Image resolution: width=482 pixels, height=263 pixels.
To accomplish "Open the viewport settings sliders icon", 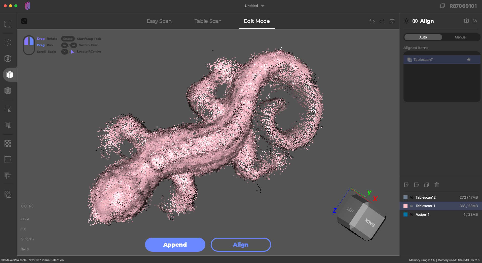I will [x=392, y=21].
